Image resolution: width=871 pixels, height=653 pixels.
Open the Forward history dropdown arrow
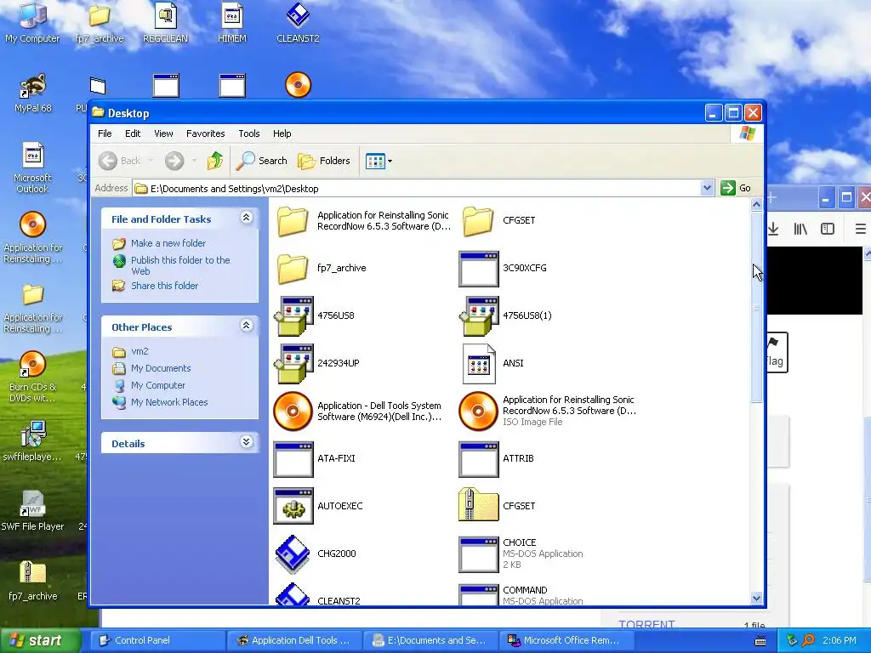pos(194,161)
